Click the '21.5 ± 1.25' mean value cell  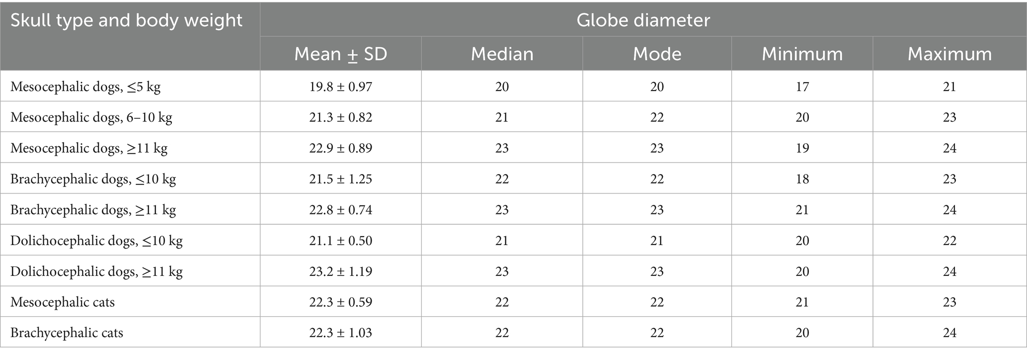click(x=340, y=179)
